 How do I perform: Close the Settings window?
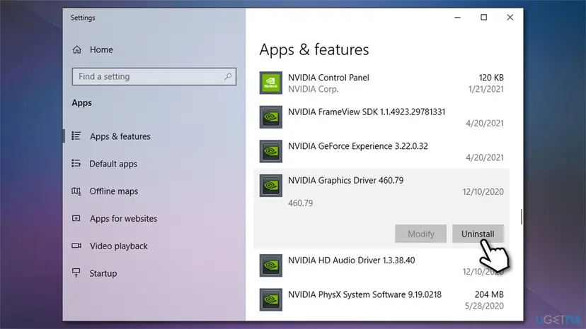510,18
